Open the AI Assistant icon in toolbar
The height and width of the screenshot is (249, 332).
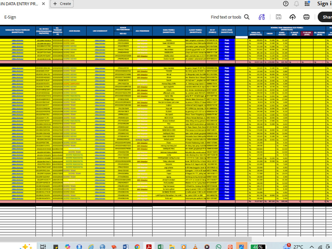262,17
